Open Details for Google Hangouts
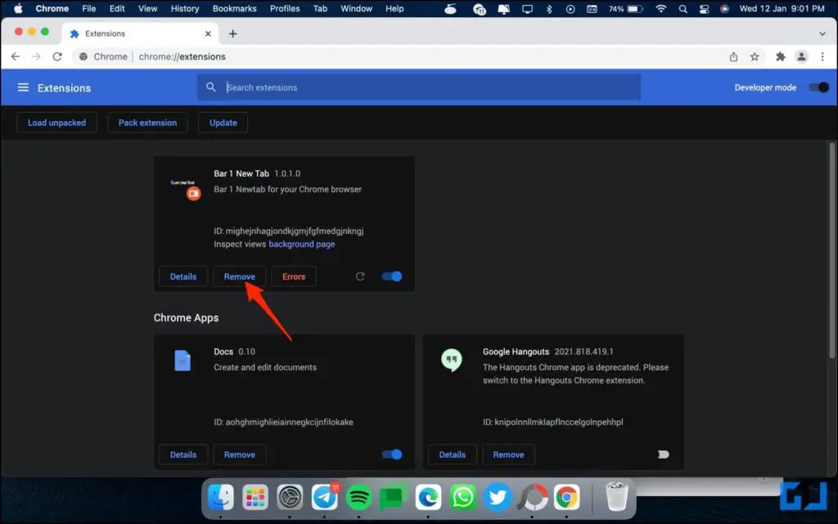838x524 pixels. tap(452, 455)
